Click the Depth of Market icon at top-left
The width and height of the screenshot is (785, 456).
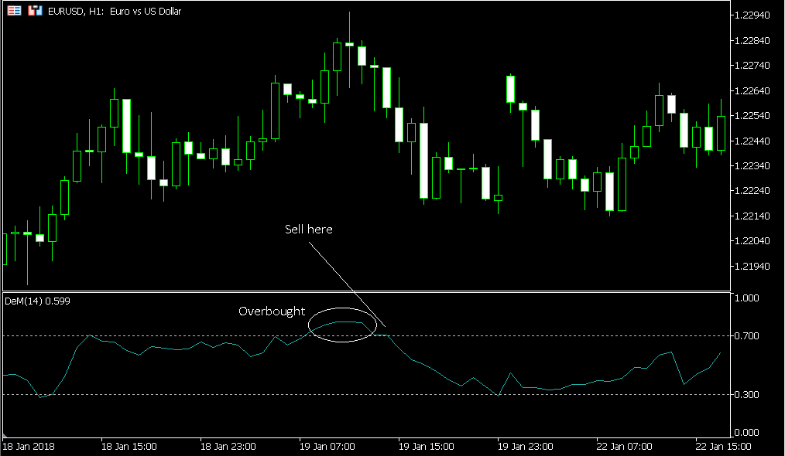(15, 11)
